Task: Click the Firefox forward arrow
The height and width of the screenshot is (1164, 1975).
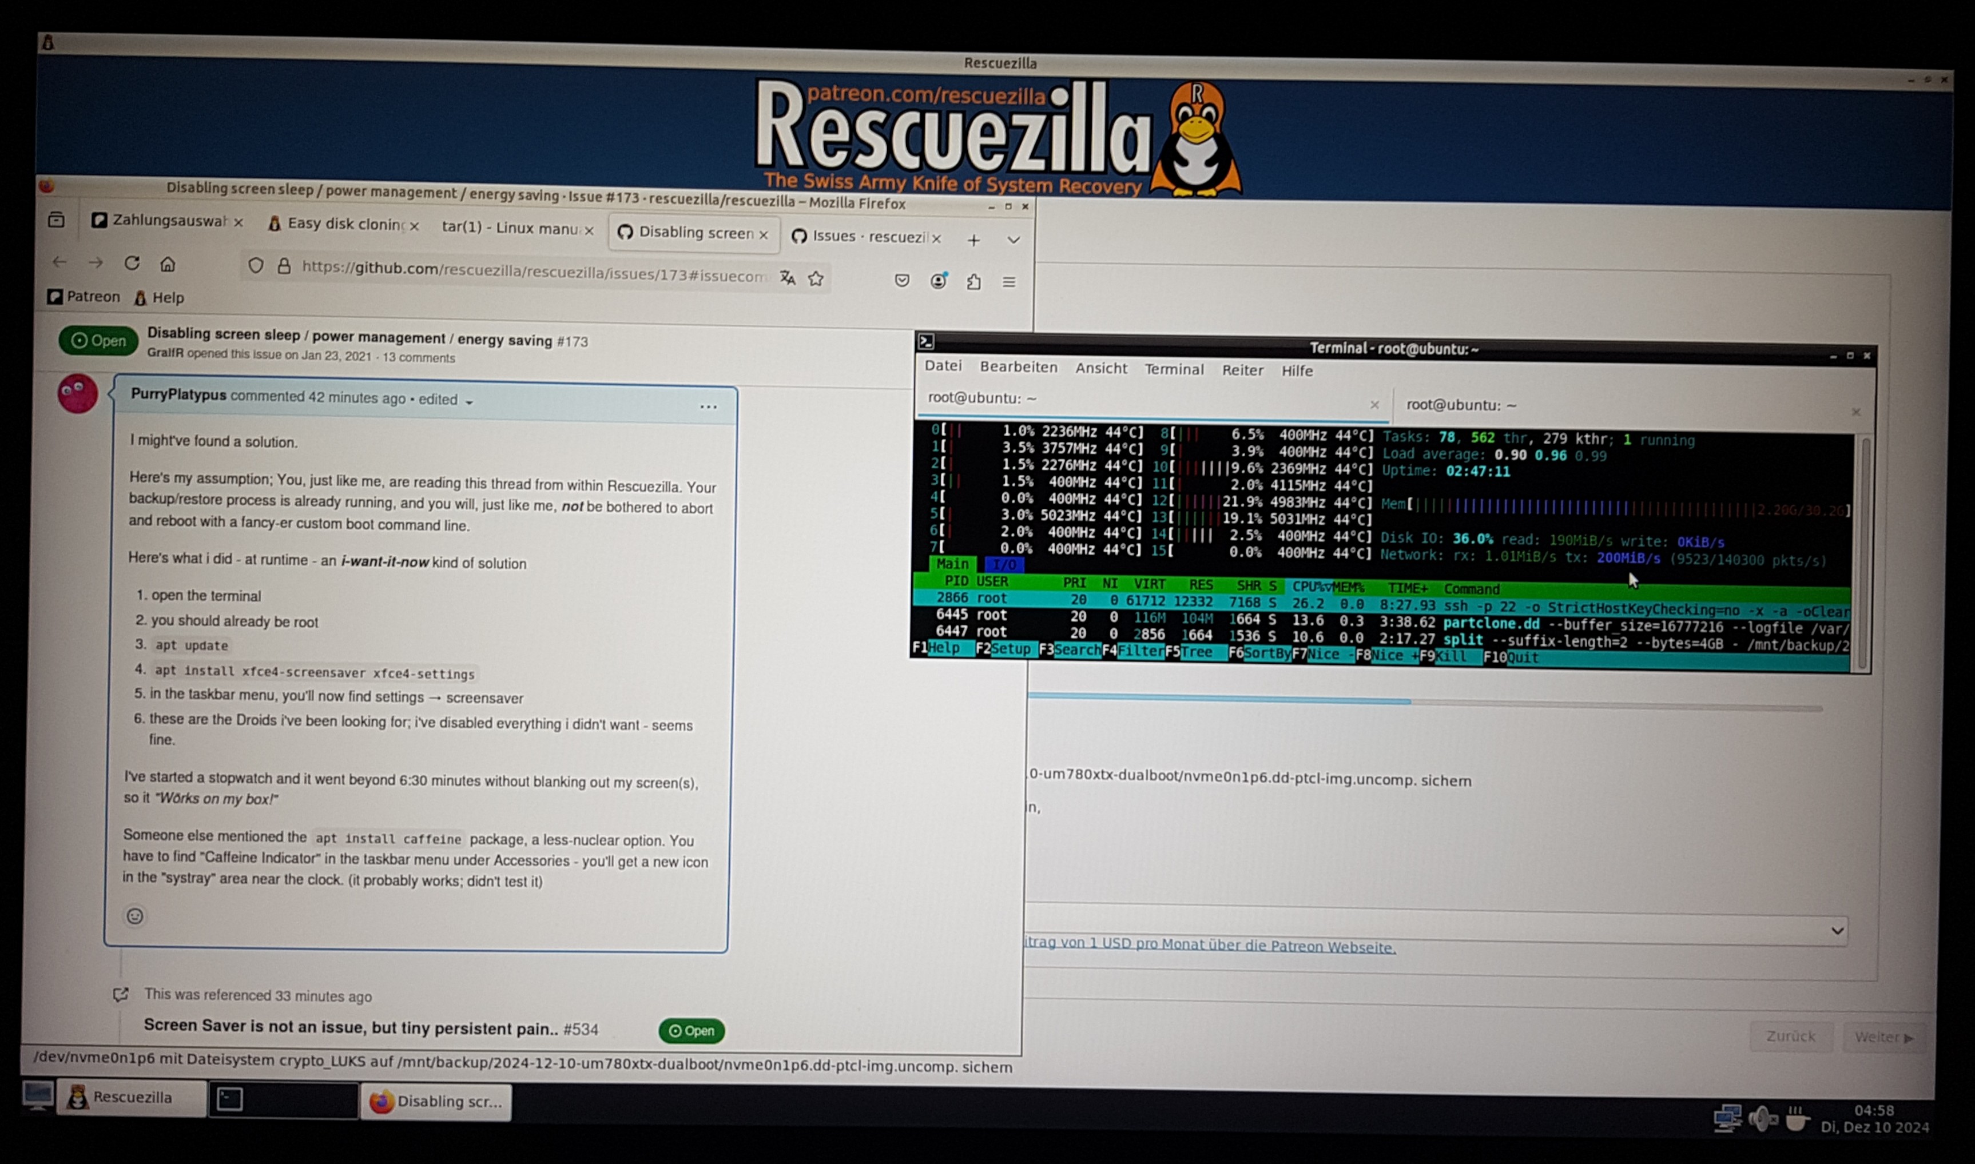Action: tap(96, 263)
